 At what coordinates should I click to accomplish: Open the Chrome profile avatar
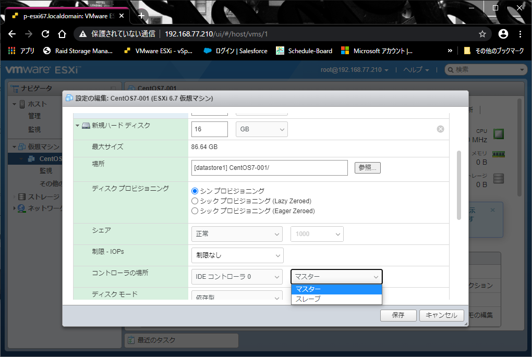pos(503,34)
